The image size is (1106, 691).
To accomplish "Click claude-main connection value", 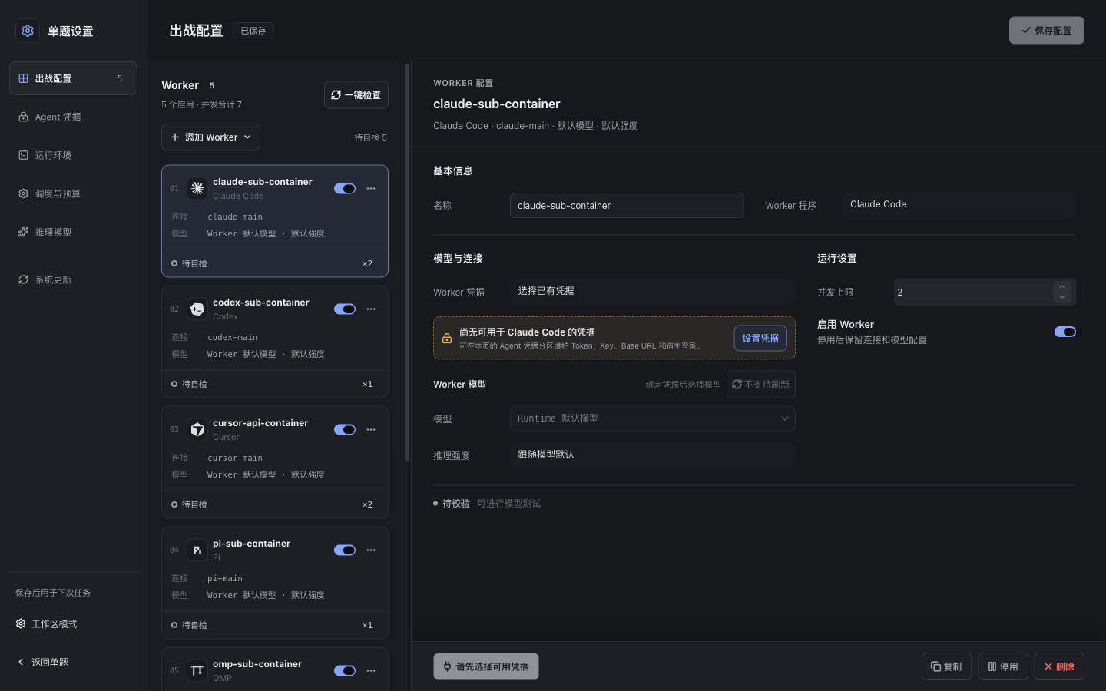I will 235,217.
